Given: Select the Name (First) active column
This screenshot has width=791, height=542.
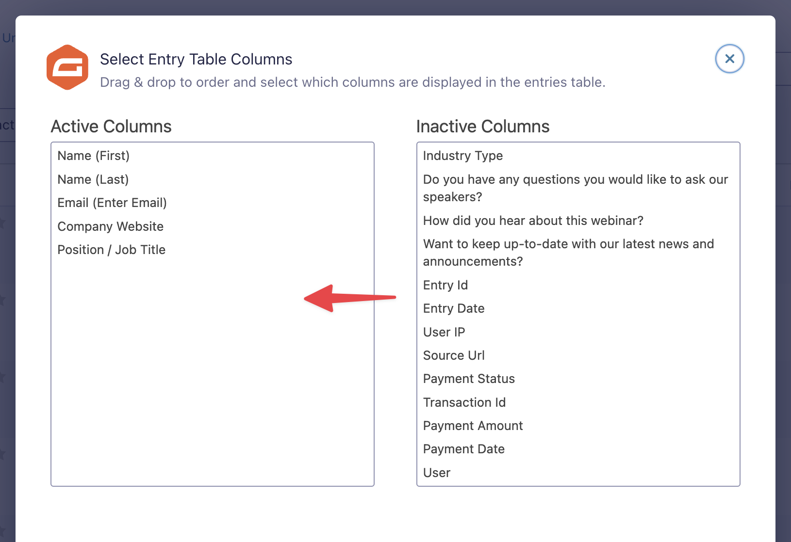Looking at the screenshot, I should click(94, 156).
